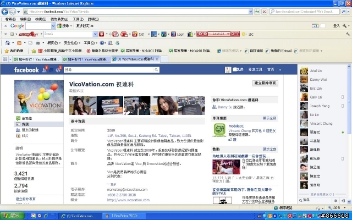Click the address link 11F, No.398 Keelung Rd
The height and width of the screenshot is (220, 352).
point(149,136)
